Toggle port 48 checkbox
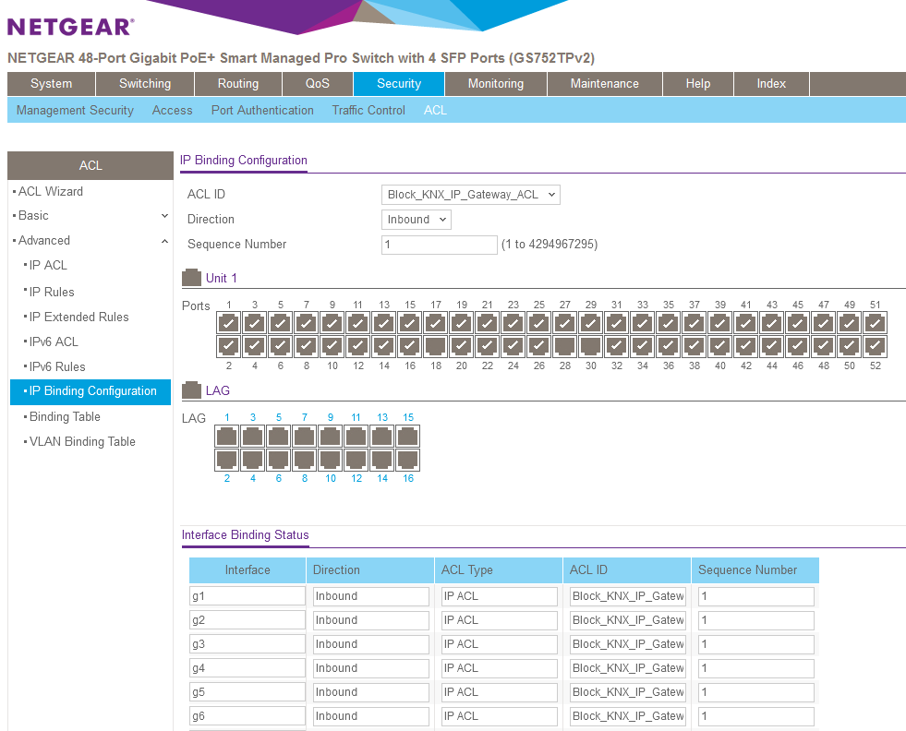Image resolution: width=906 pixels, height=731 pixels. point(824,346)
